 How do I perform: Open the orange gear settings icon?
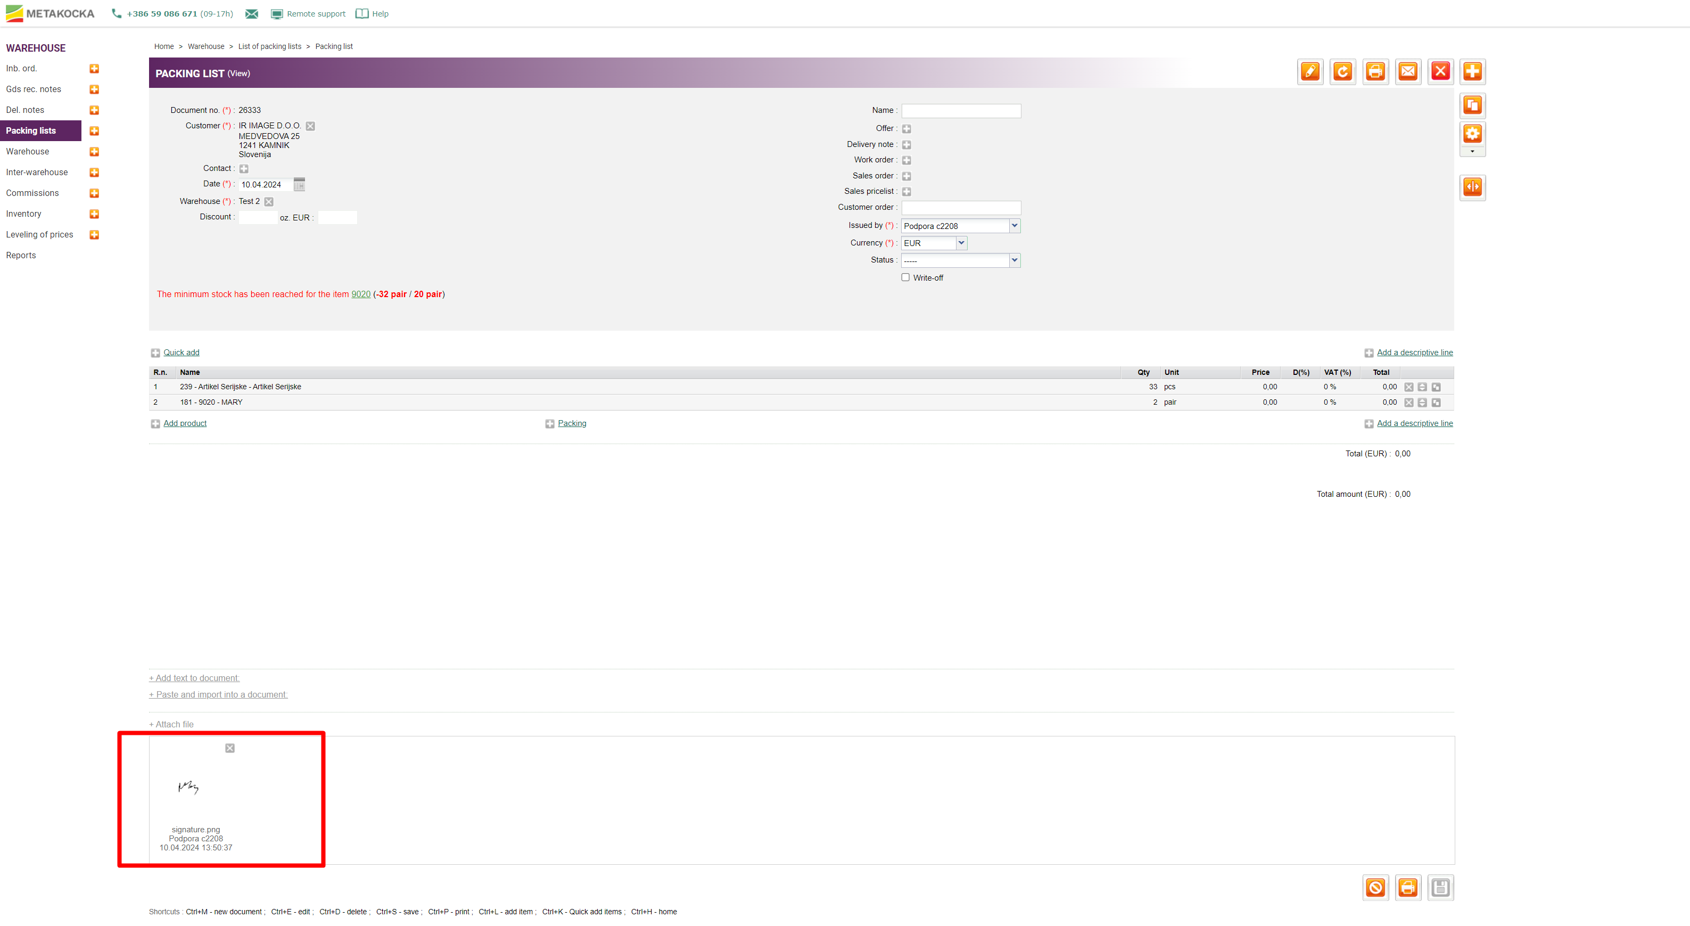pyautogui.click(x=1472, y=134)
